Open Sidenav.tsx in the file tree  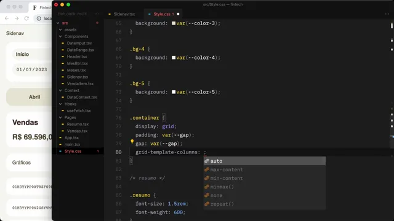coord(78,77)
